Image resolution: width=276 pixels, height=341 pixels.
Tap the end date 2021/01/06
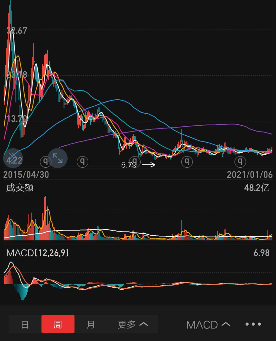coord(250,175)
